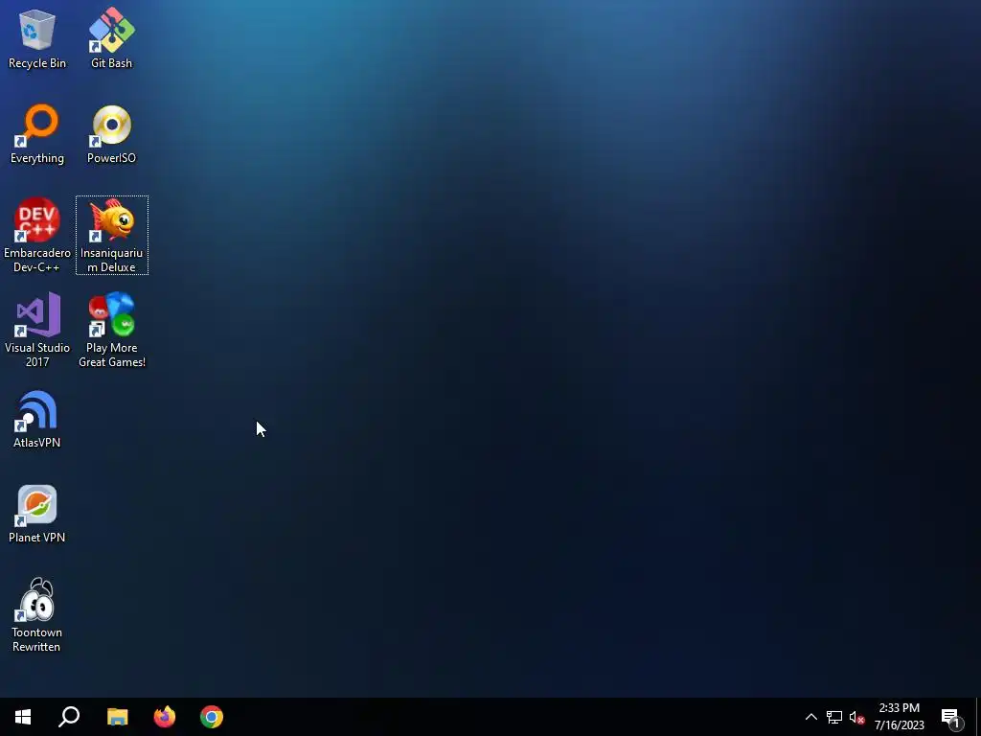Open the Windows Start menu

point(23,717)
